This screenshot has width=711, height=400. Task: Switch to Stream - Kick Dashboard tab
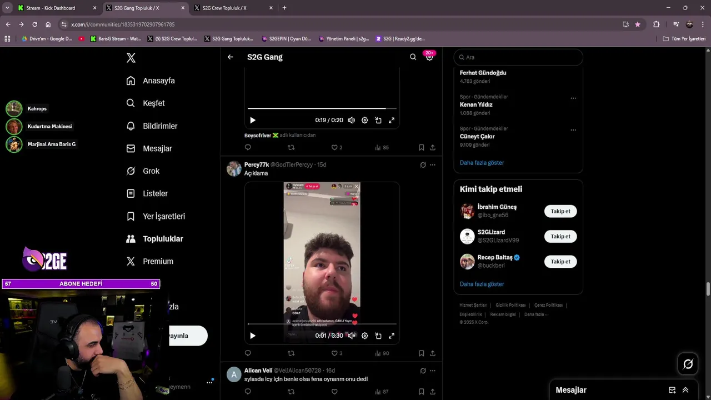pyautogui.click(x=57, y=8)
